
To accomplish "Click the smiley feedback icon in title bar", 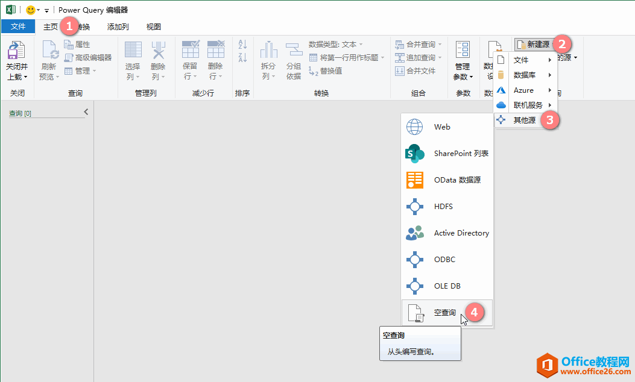I will pyautogui.click(x=30, y=10).
